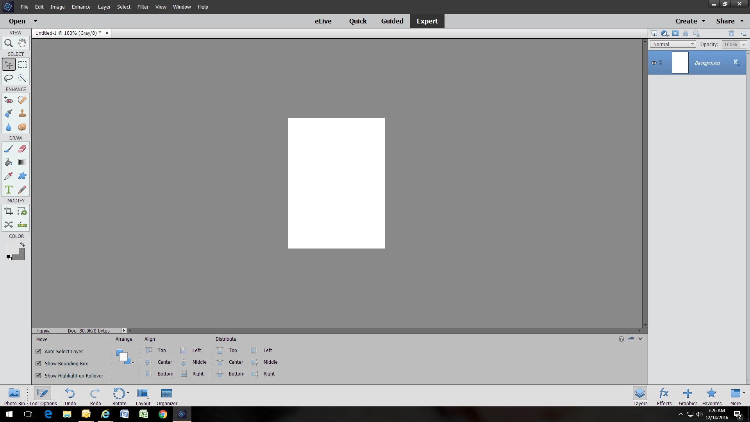750x422 pixels.
Task: Choose the Paint Bucket tool
Action: pyautogui.click(x=9, y=163)
